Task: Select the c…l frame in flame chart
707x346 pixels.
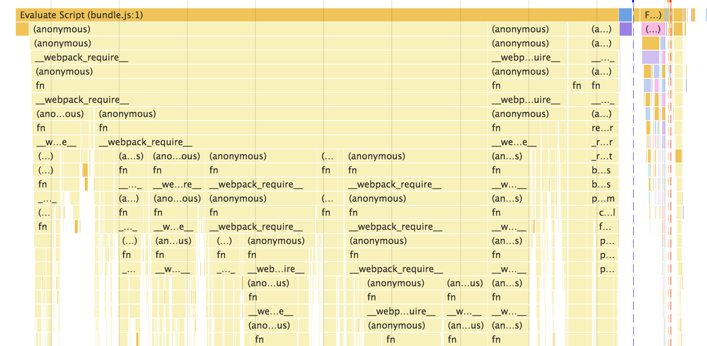Action: click(x=607, y=212)
